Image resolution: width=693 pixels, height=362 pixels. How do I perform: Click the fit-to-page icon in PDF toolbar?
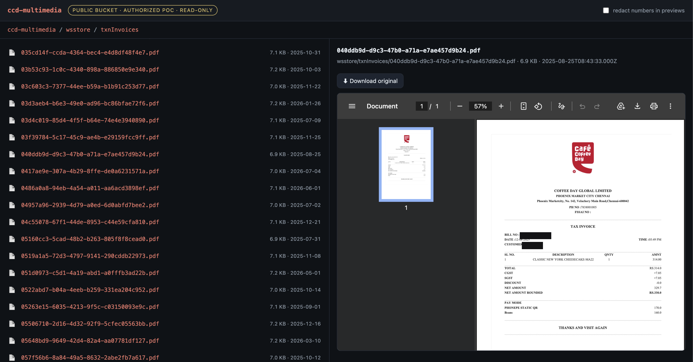click(524, 106)
